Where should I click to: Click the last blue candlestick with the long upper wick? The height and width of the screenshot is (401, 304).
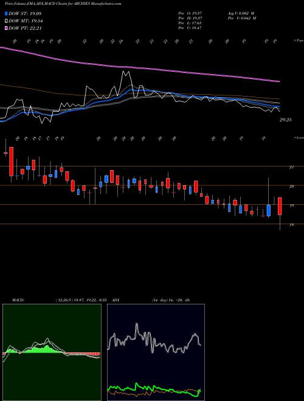coord(268,210)
